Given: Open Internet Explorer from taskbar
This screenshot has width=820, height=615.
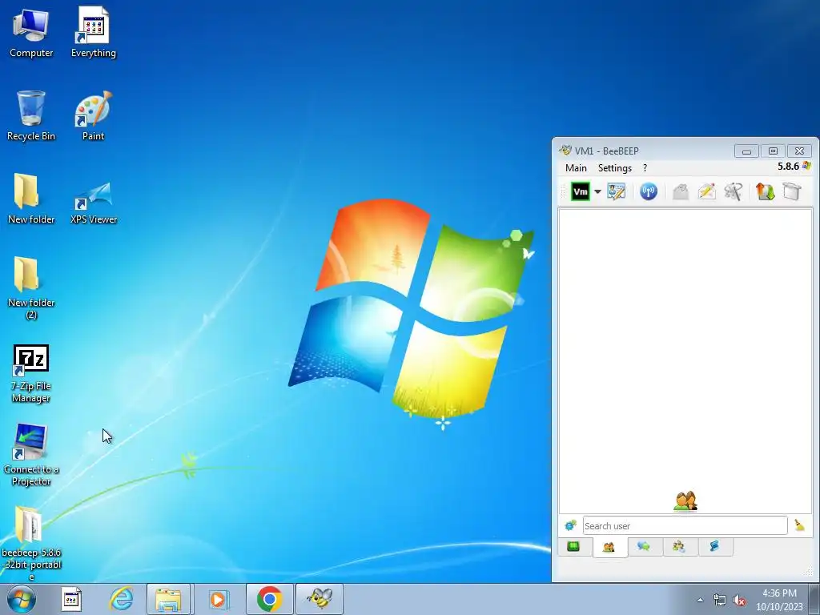Looking at the screenshot, I should pos(121,599).
